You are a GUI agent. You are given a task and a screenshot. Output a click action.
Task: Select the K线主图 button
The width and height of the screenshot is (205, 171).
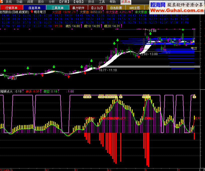point(135,8)
